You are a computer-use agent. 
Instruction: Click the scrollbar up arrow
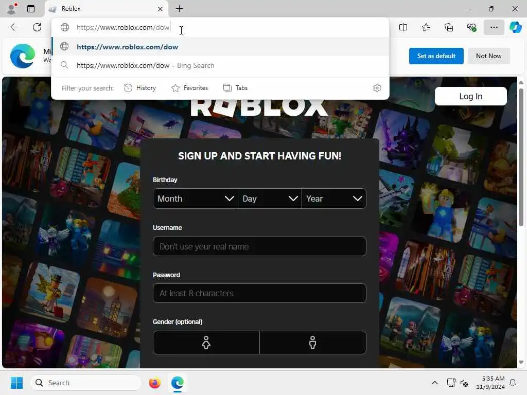(x=521, y=82)
